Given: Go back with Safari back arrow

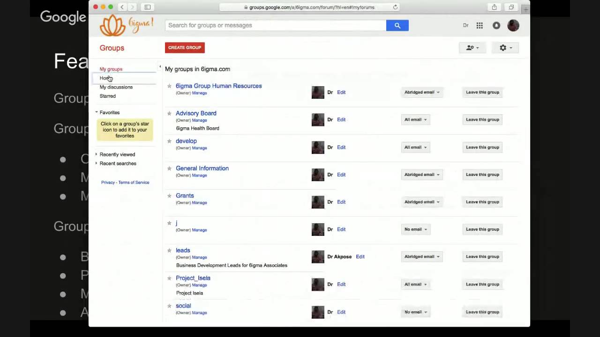Looking at the screenshot, I should 122,7.
